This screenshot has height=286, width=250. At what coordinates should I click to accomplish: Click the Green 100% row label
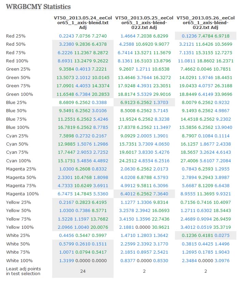click(x=19, y=94)
